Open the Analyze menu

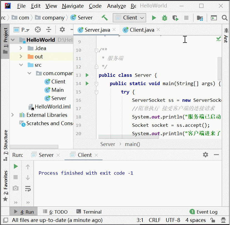[117, 6]
